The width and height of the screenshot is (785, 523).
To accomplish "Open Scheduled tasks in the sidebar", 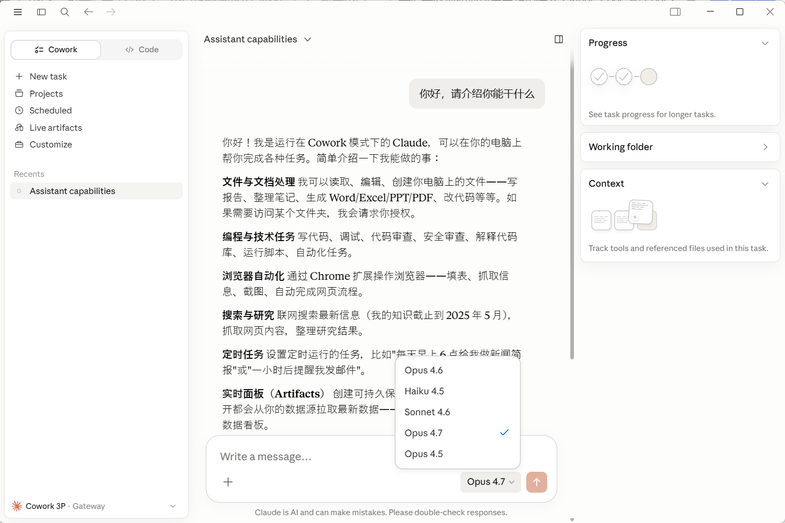I will click(x=96, y=110).
